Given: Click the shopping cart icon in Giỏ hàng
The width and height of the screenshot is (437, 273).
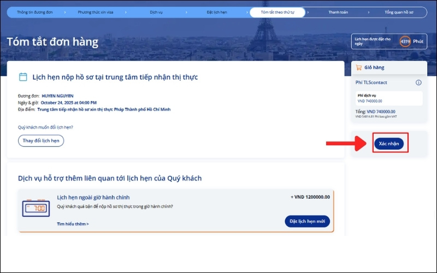Looking at the screenshot, I should tap(358, 68).
